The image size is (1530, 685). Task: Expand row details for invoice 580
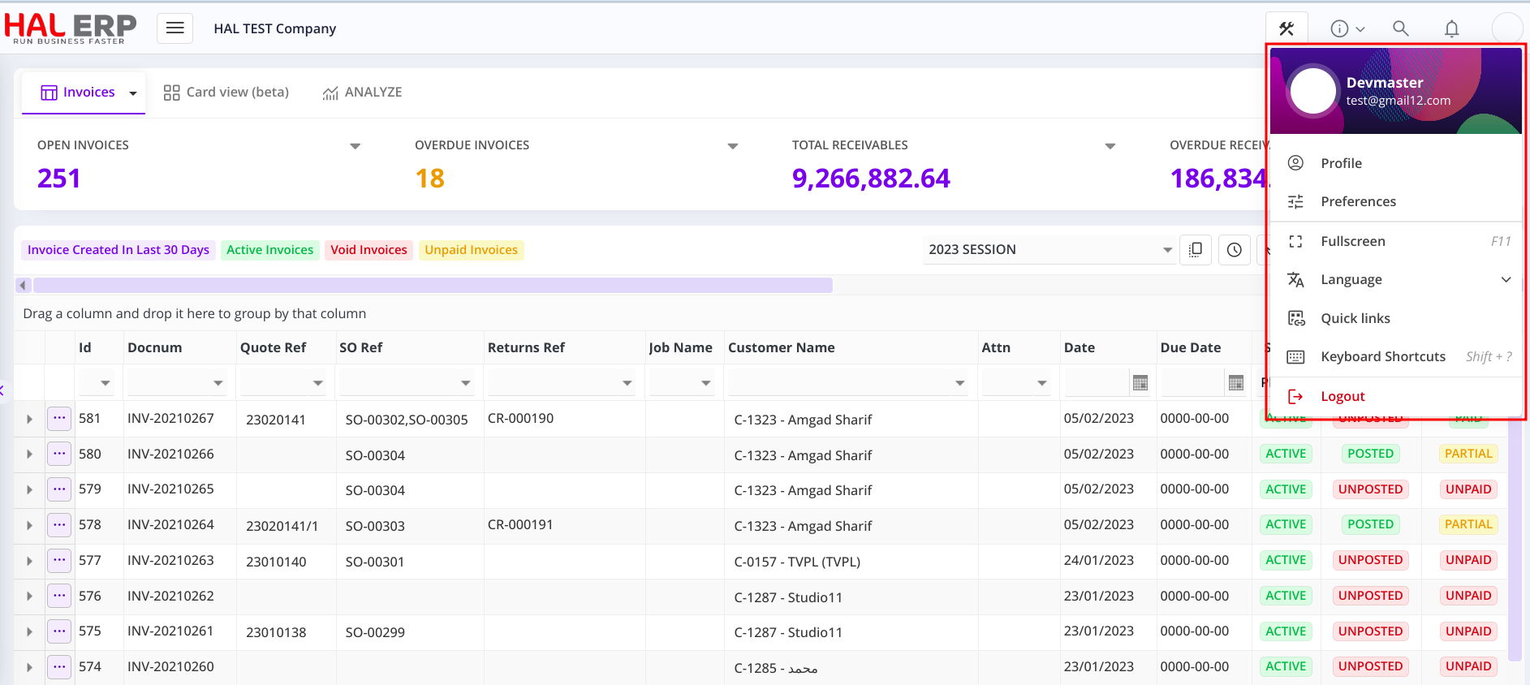[x=29, y=455]
